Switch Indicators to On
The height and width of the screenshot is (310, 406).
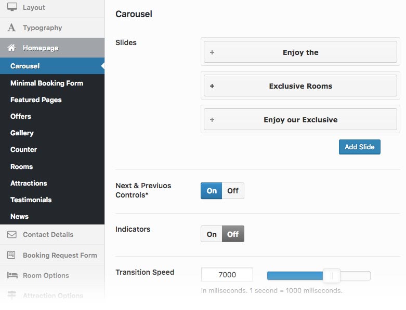click(211, 234)
